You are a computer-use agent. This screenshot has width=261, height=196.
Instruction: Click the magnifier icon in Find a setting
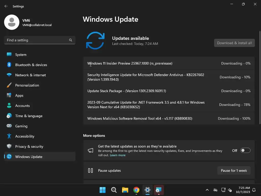71,40
